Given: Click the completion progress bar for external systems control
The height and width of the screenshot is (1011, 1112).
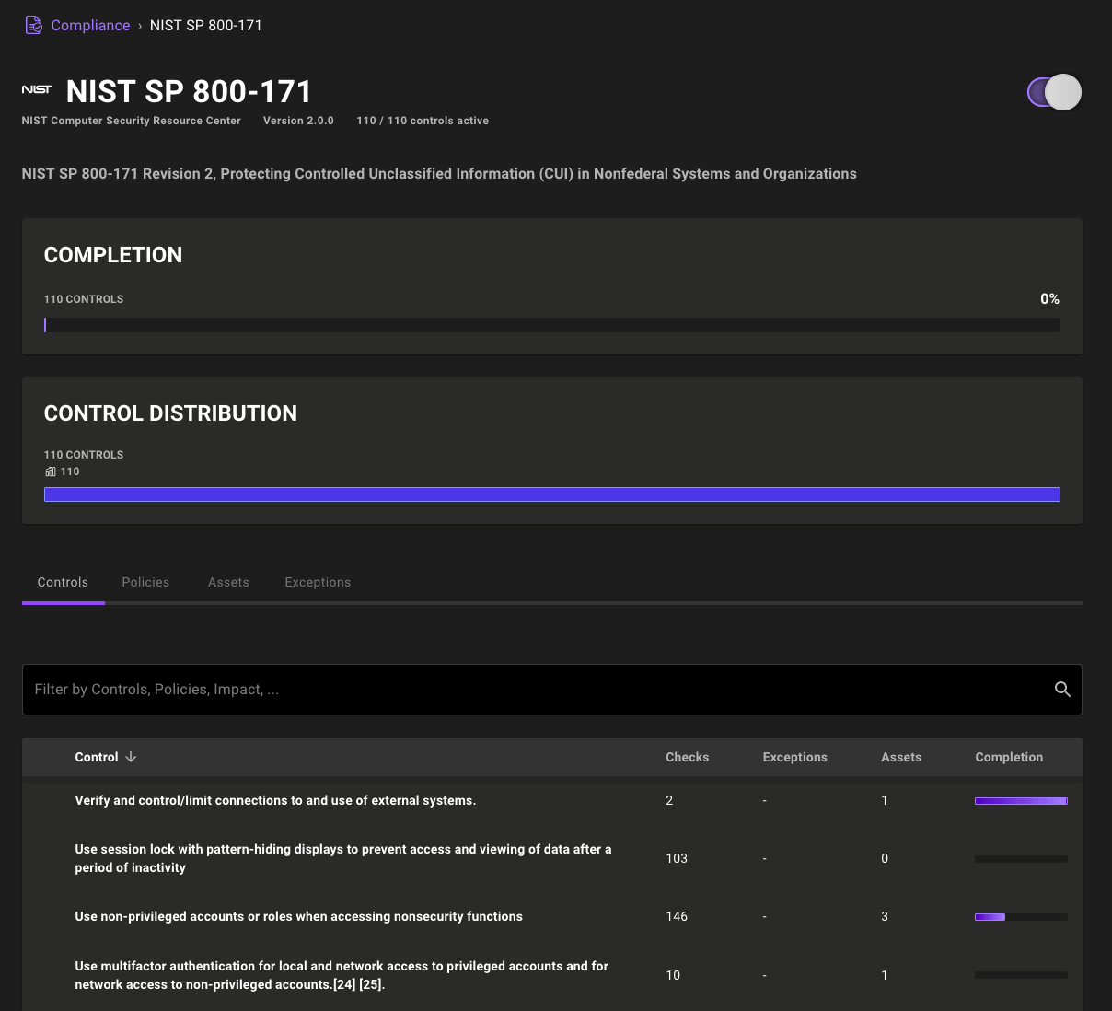Looking at the screenshot, I should [1021, 800].
